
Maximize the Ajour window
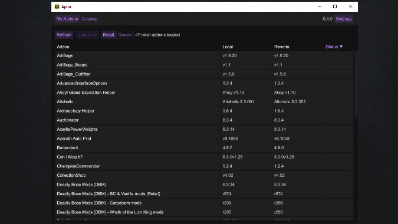[335, 6]
